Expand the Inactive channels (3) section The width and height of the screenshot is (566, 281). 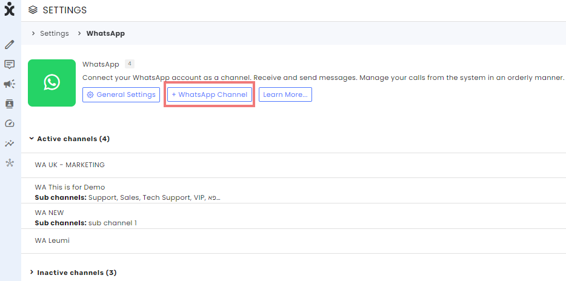(x=73, y=273)
